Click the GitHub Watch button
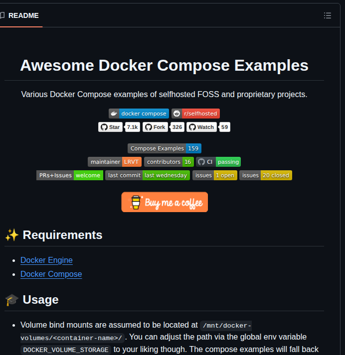 201,127
